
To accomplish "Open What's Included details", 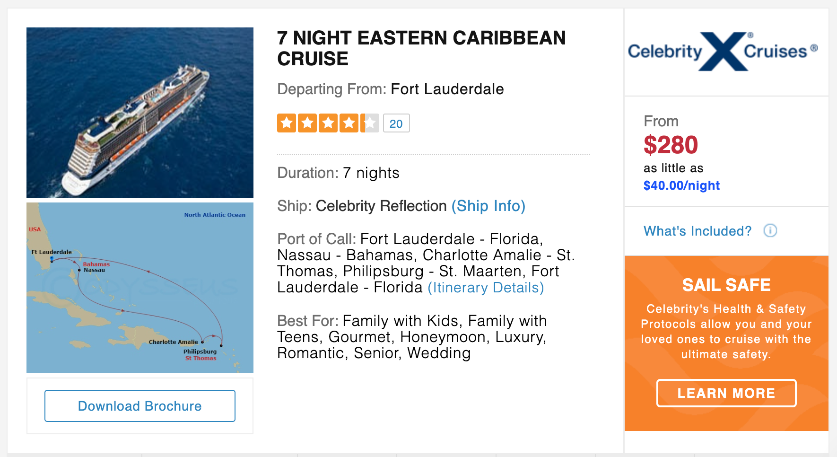I will coord(697,231).
